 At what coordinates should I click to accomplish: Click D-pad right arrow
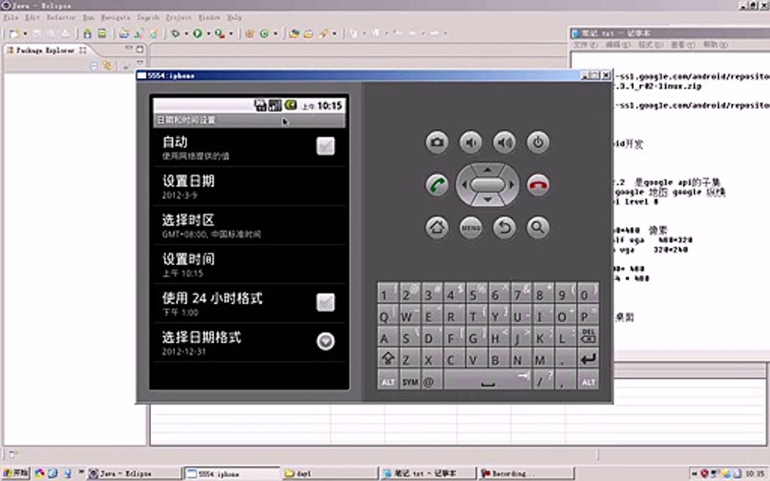click(512, 185)
